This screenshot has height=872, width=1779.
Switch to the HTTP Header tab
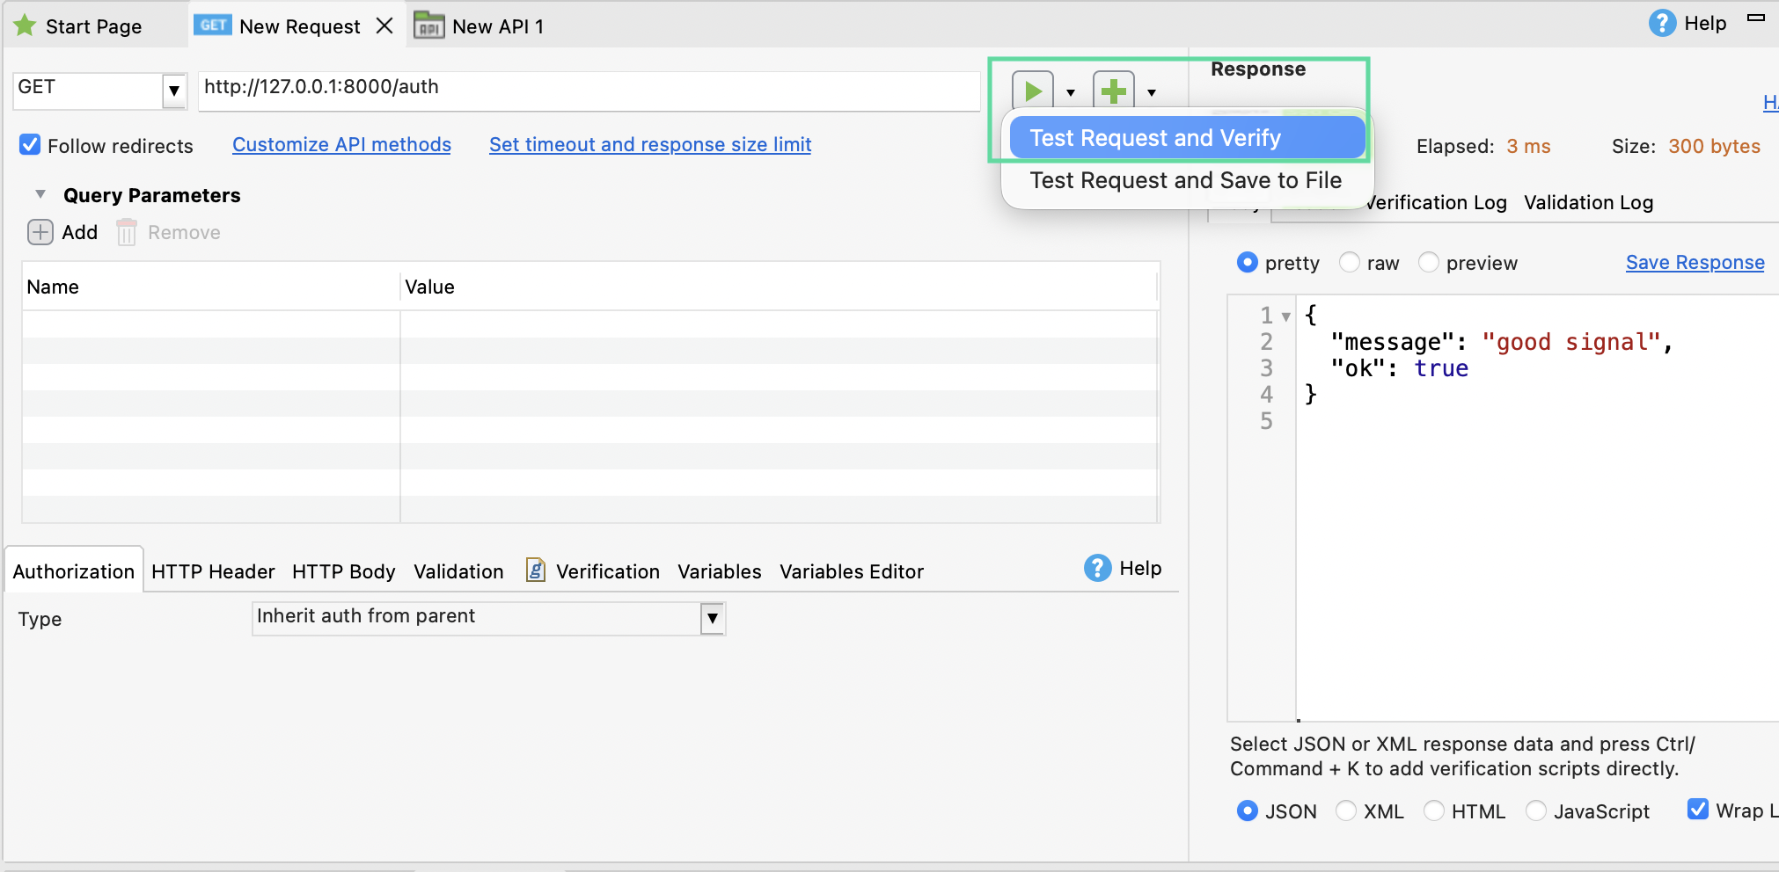(x=212, y=570)
